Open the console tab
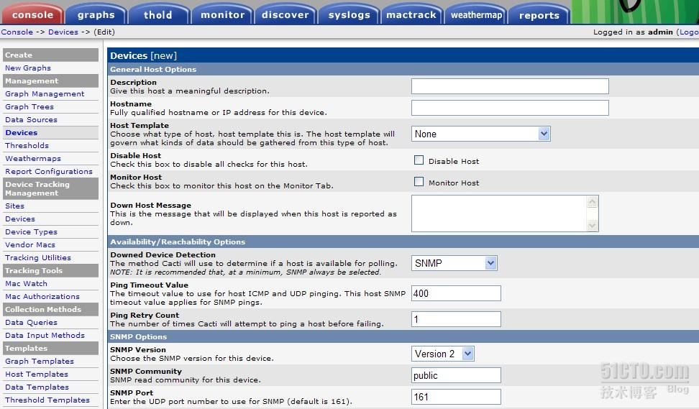699x409 pixels. coord(32,14)
